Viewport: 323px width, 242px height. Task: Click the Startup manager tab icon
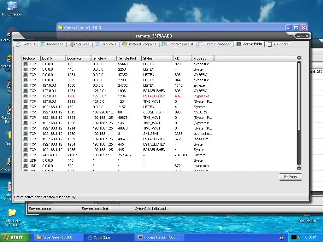point(201,44)
